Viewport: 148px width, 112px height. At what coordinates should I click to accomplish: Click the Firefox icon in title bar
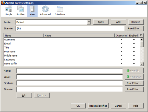[3, 3]
